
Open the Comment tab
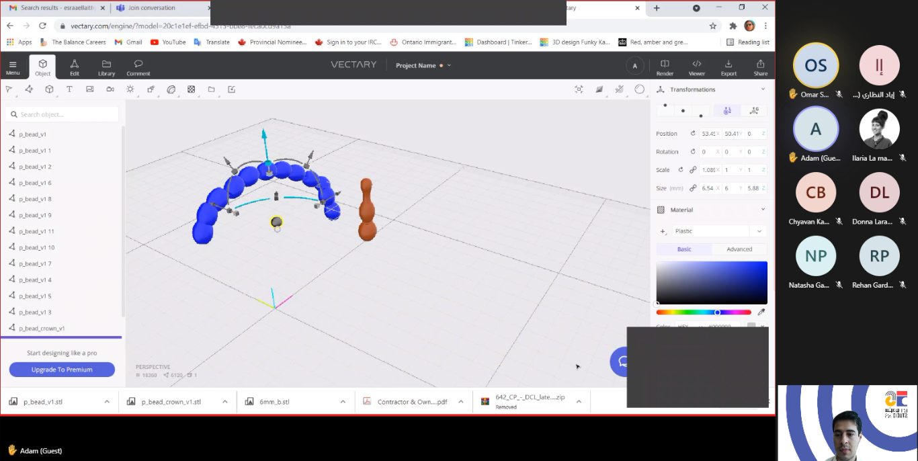coord(138,67)
